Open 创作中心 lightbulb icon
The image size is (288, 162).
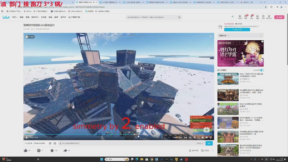269,17
